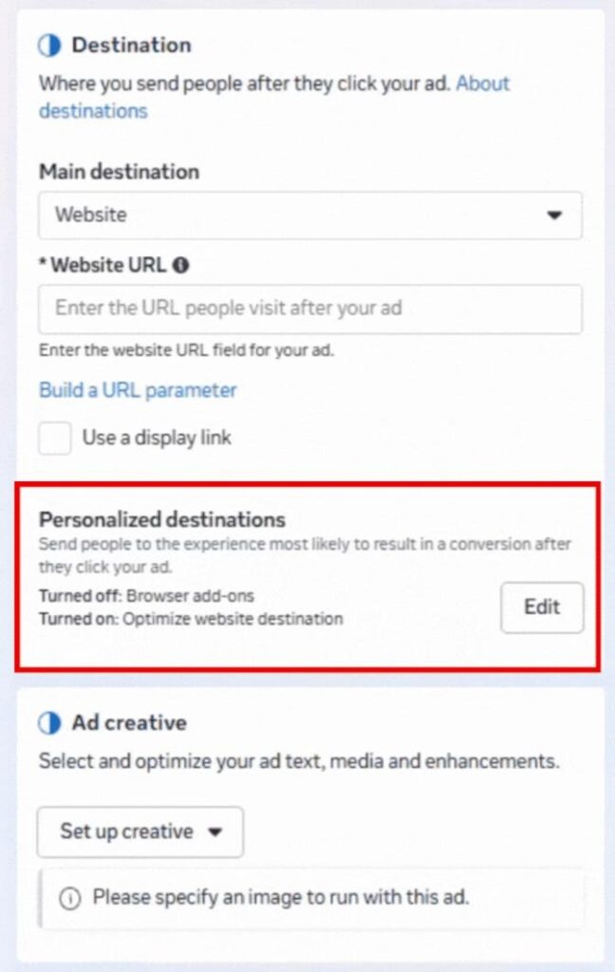The height and width of the screenshot is (972, 615).
Task: Click the Ad creative half-circle status icon
Action: pyautogui.click(x=49, y=723)
